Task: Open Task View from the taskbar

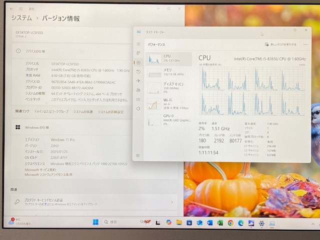Action: 158,222
